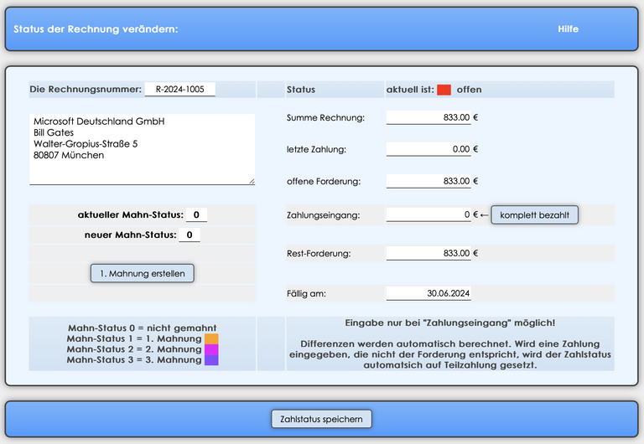
Task: Click the aktueller Mahn-Status value field
Action: tap(196, 215)
